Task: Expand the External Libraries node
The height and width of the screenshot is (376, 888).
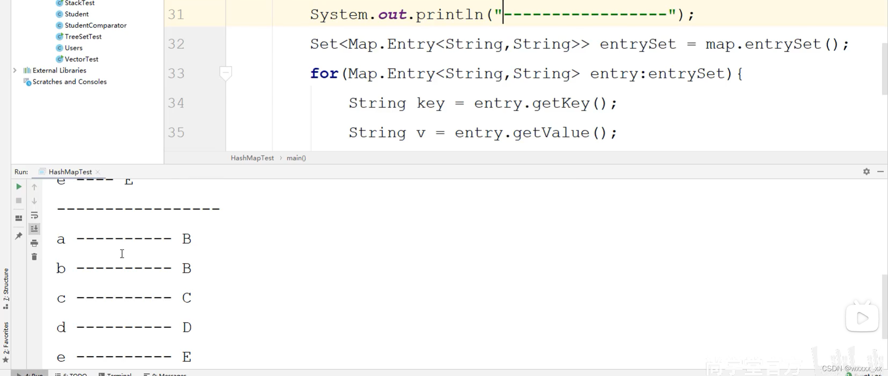Action: tap(15, 70)
